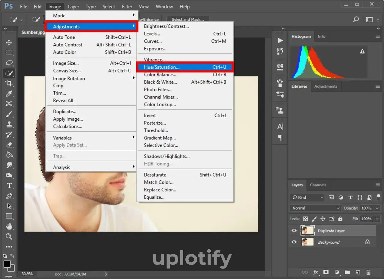Viewport: 384px width, 279px height.
Task: Select the Eyedropper tool
Action: coord(9,94)
